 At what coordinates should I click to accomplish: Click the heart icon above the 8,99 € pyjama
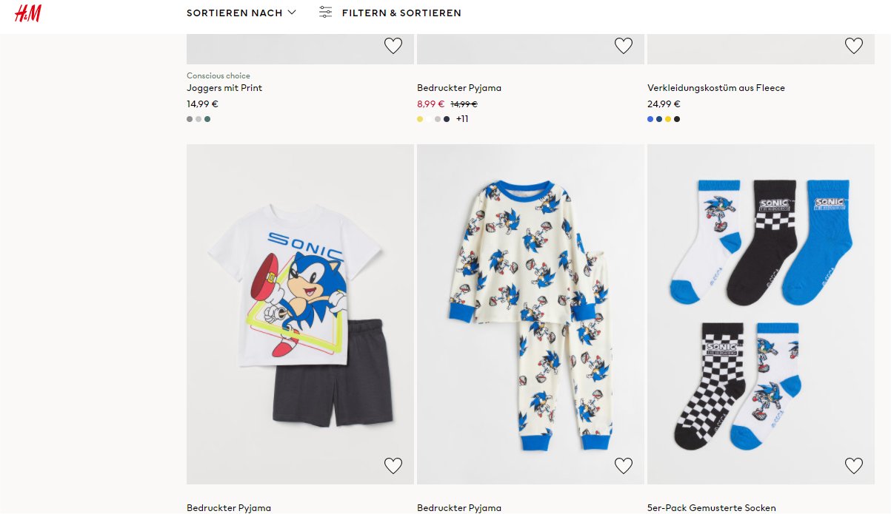(x=624, y=46)
